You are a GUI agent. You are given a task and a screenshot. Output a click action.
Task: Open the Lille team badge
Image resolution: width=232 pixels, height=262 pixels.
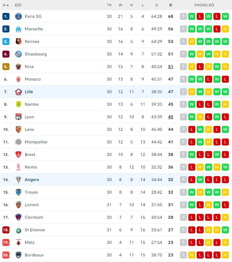[19, 92]
